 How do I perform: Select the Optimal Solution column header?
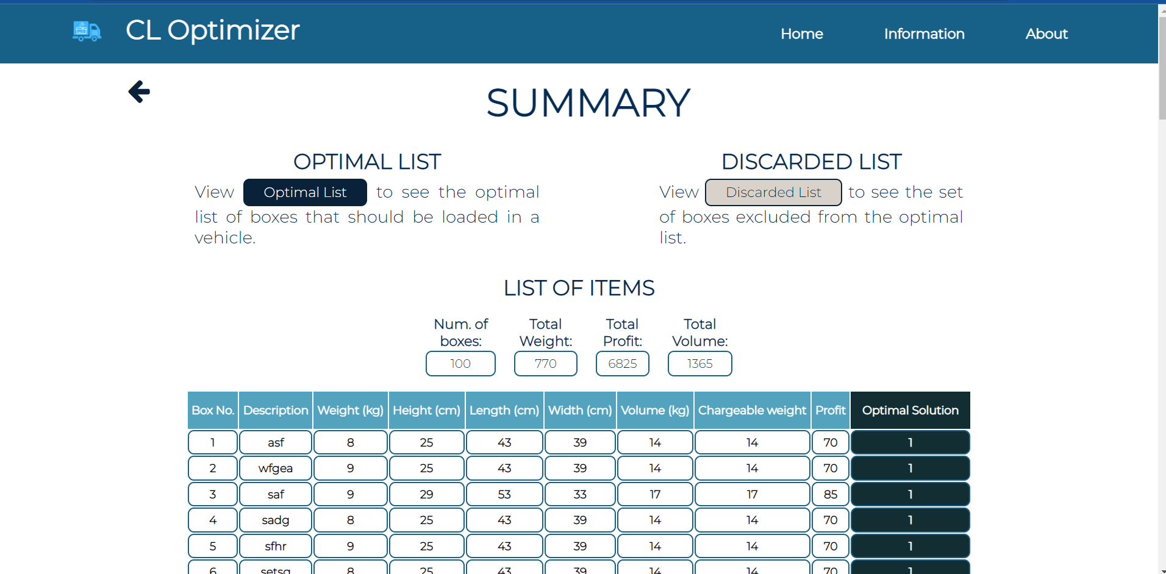click(x=910, y=410)
